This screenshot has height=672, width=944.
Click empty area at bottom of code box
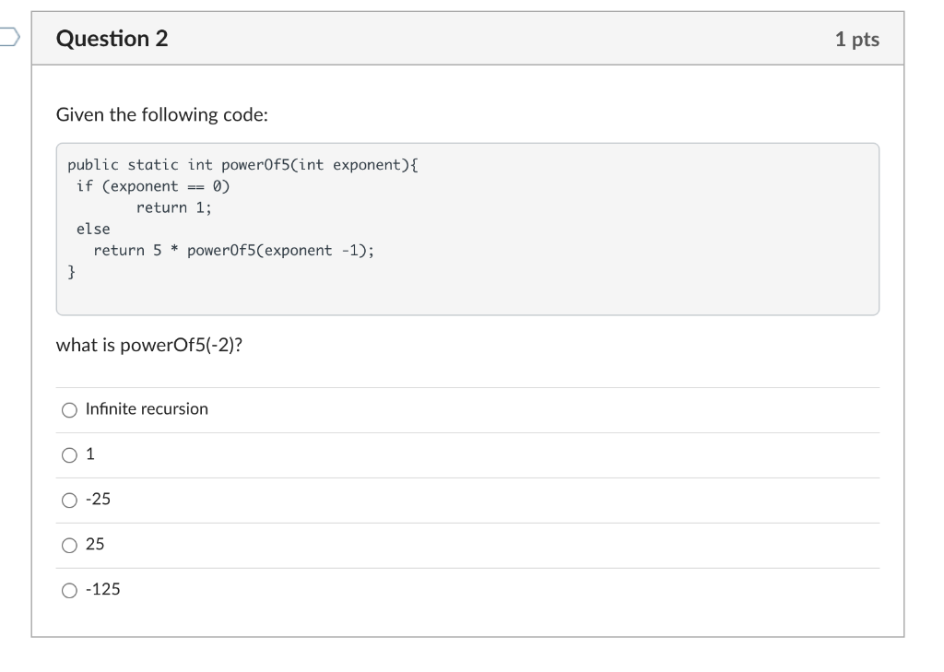(467, 298)
